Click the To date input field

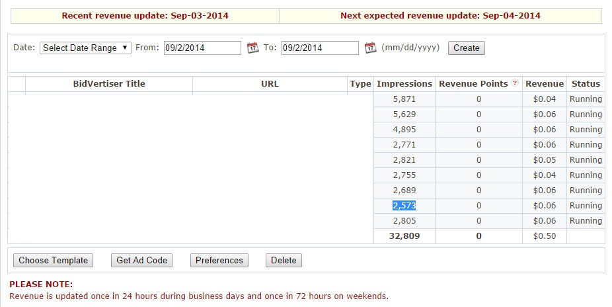[320, 48]
